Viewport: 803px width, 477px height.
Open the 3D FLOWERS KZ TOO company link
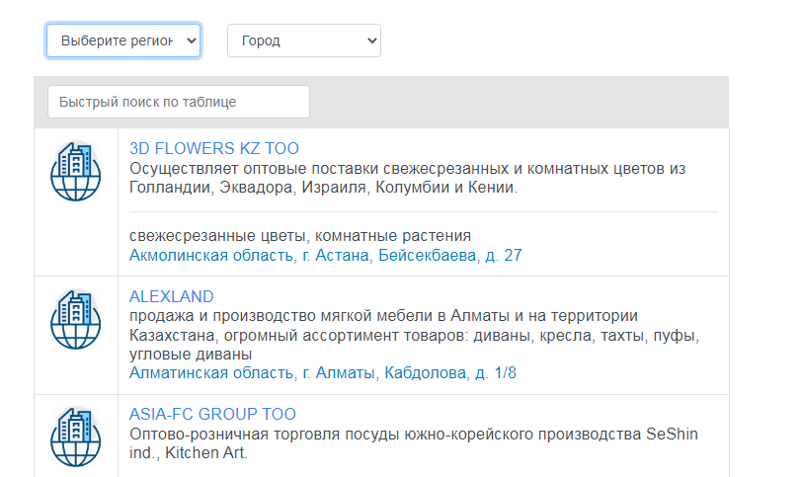(x=214, y=148)
